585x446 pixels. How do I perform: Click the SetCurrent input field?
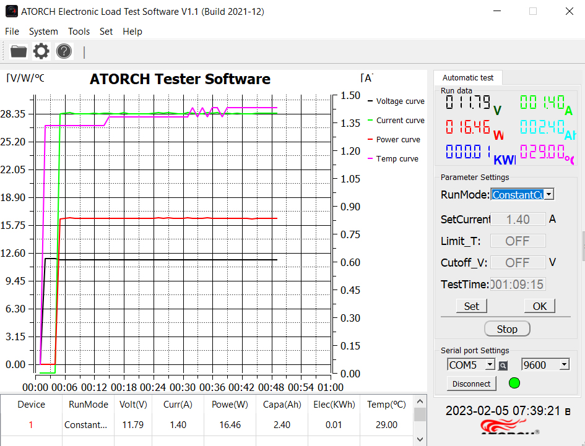[x=518, y=219]
